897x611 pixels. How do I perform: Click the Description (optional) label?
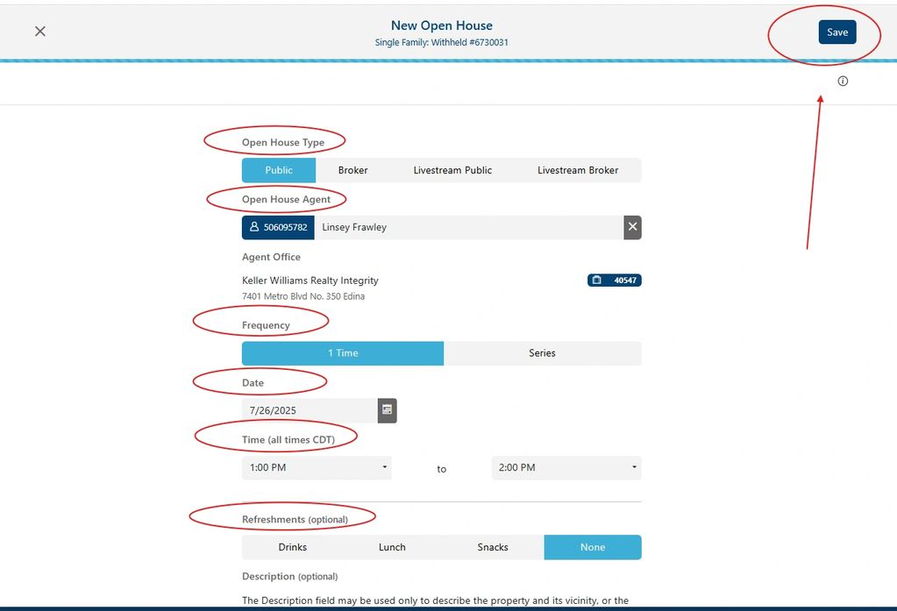click(x=289, y=576)
